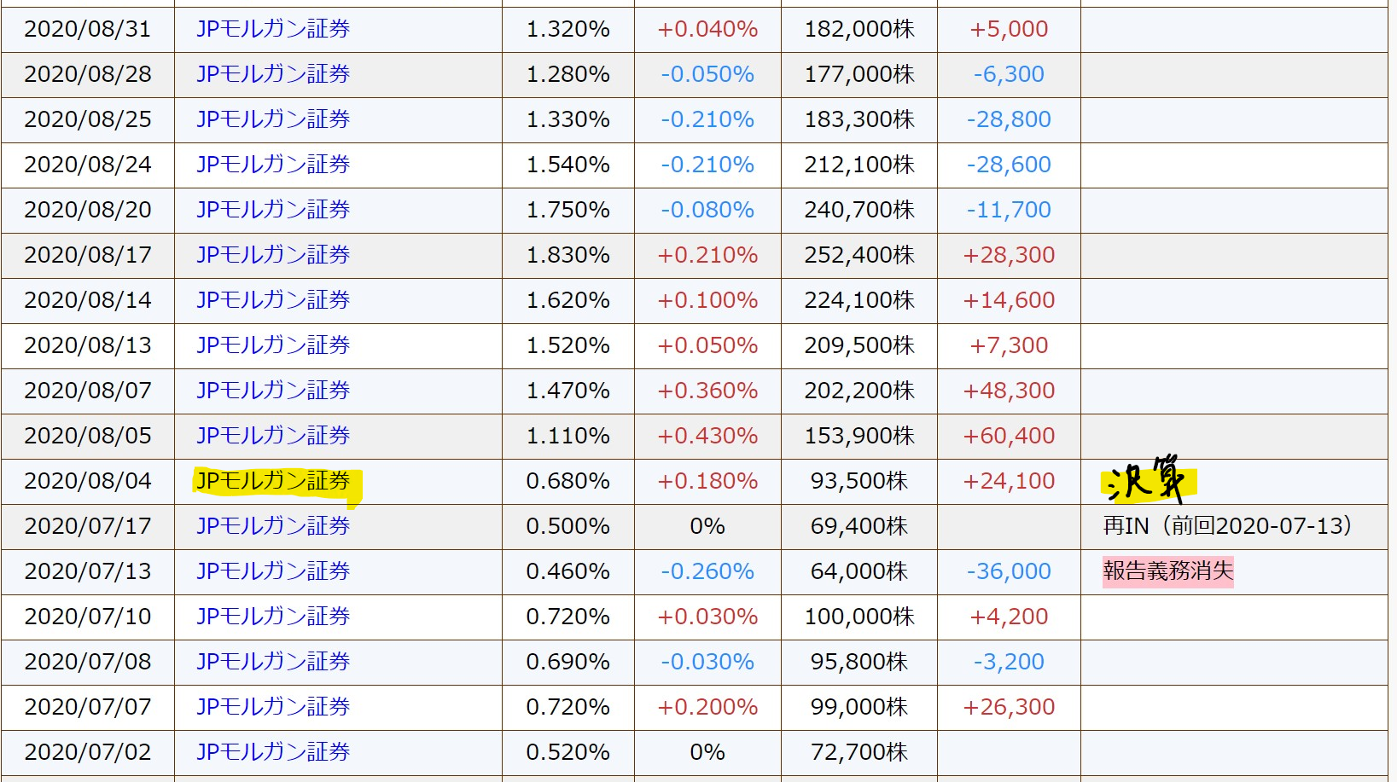Click share count 240,700株
This screenshot has width=1397, height=782.
pyautogui.click(x=859, y=210)
